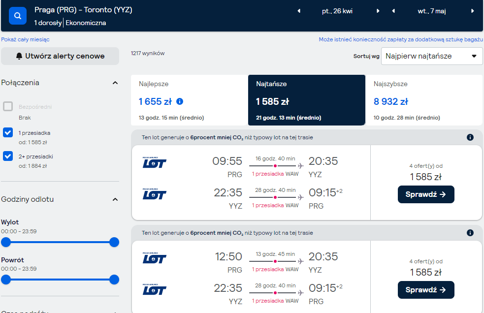This screenshot has width=484, height=313.
Task: Go to previous departure date arrow
Action: [299, 11]
